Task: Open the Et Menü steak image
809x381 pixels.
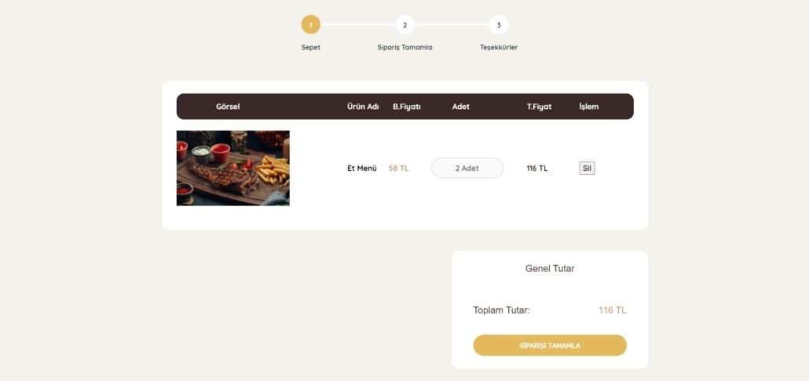Action: coord(233,169)
